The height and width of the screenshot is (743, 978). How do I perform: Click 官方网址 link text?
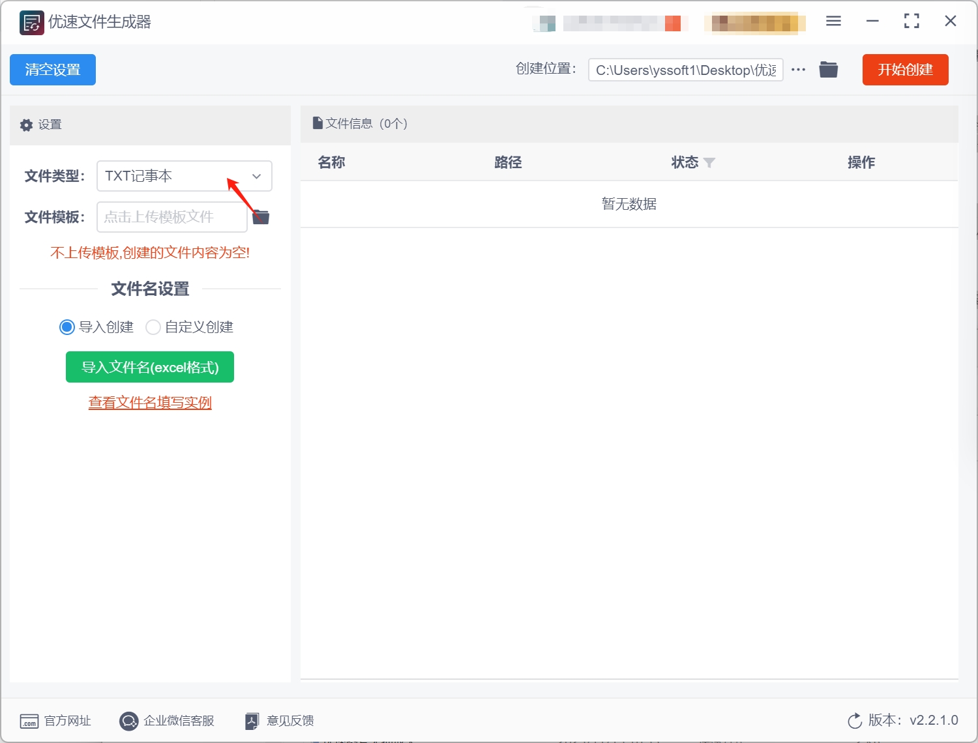(68, 721)
